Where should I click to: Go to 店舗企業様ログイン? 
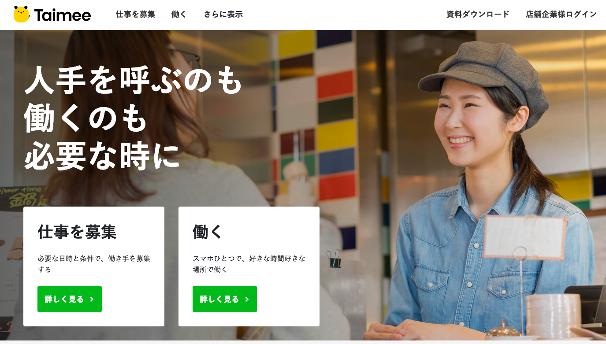pyautogui.click(x=561, y=14)
